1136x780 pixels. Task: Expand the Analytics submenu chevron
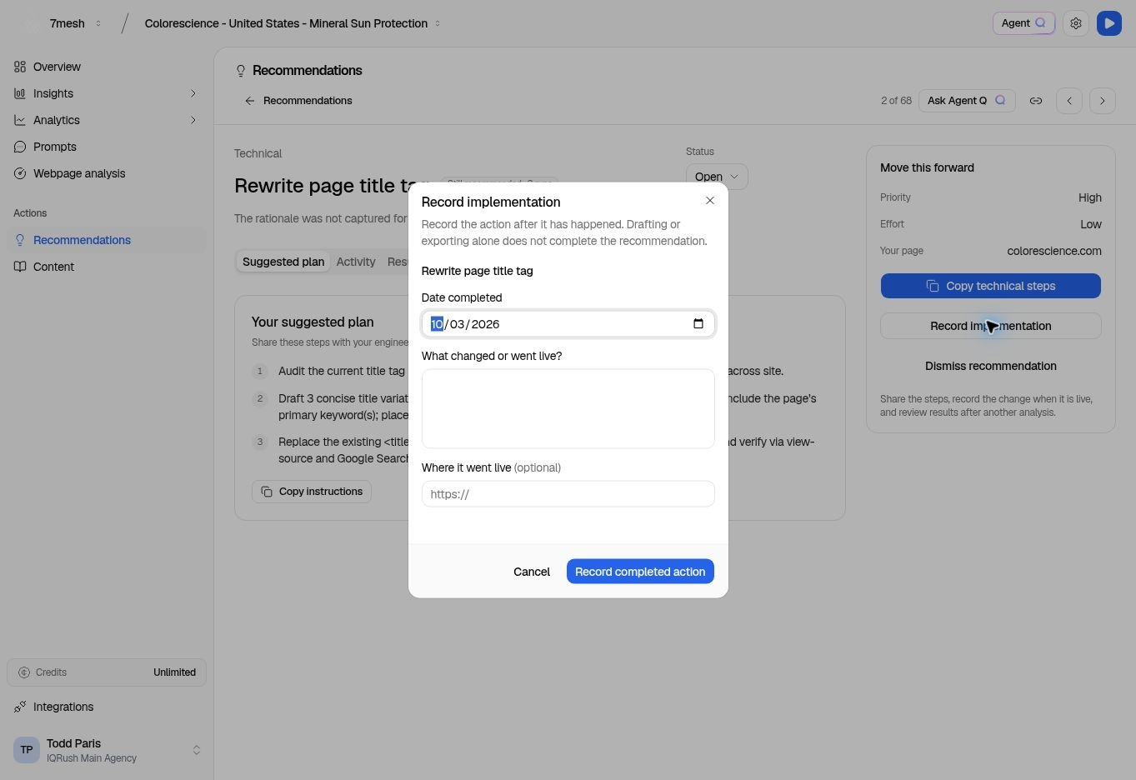point(193,120)
